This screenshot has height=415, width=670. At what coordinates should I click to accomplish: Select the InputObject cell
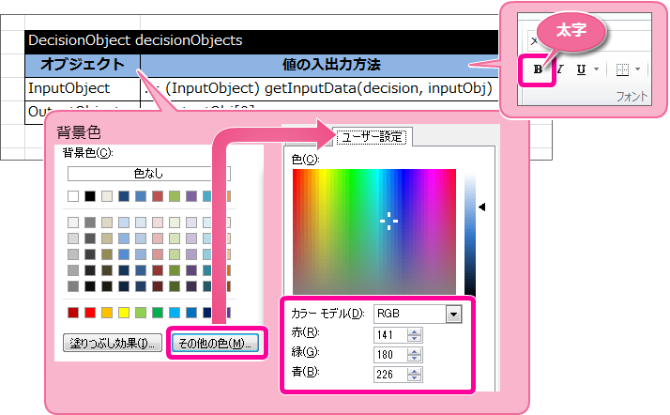point(83,88)
